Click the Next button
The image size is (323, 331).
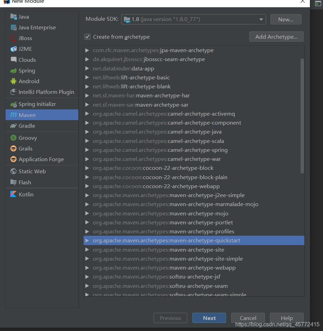click(209, 318)
